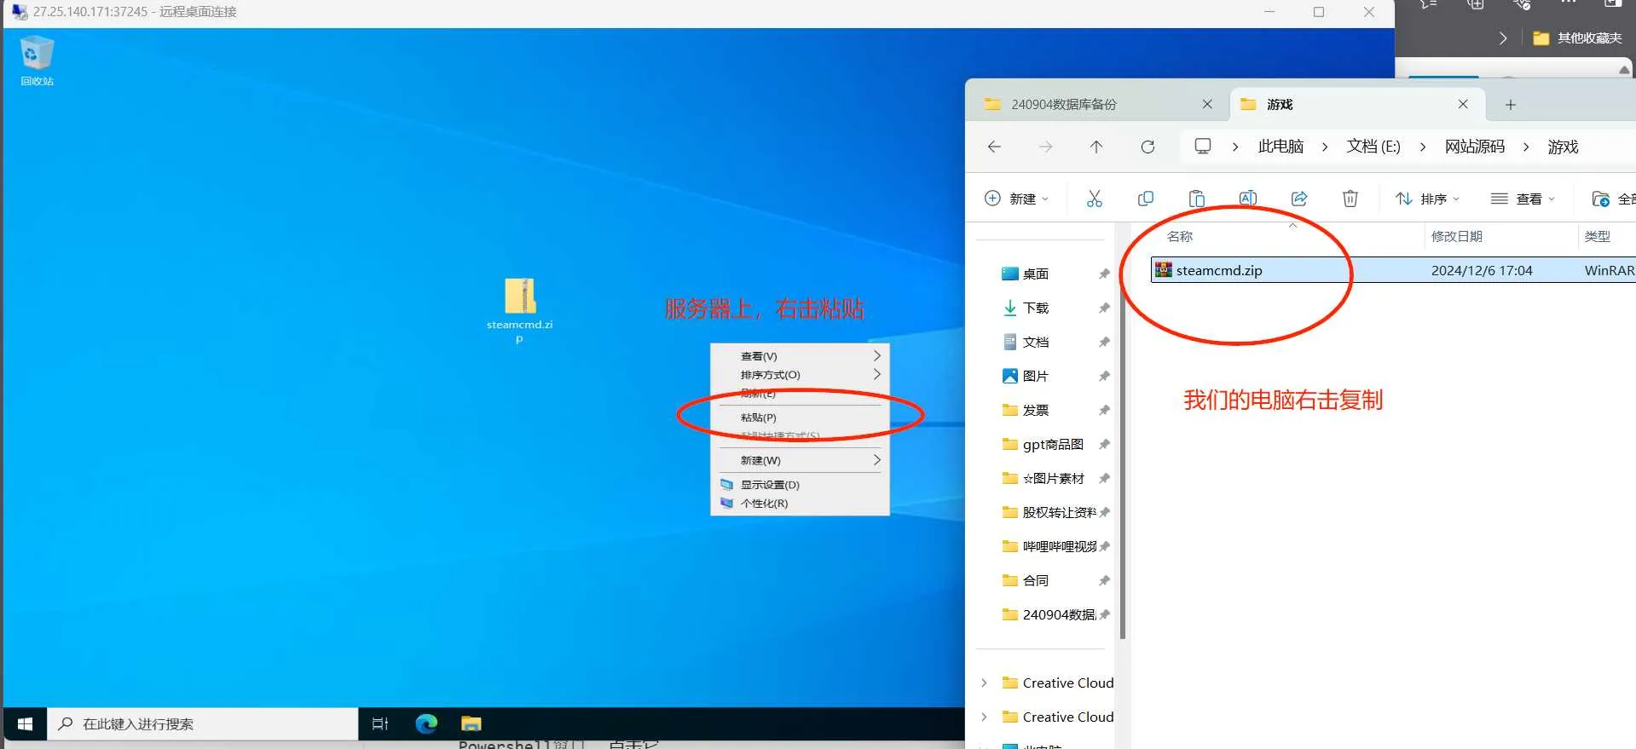The height and width of the screenshot is (749, 1636).
Task: Click 游戏 in breadcrumb path
Action: (x=1563, y=147)
